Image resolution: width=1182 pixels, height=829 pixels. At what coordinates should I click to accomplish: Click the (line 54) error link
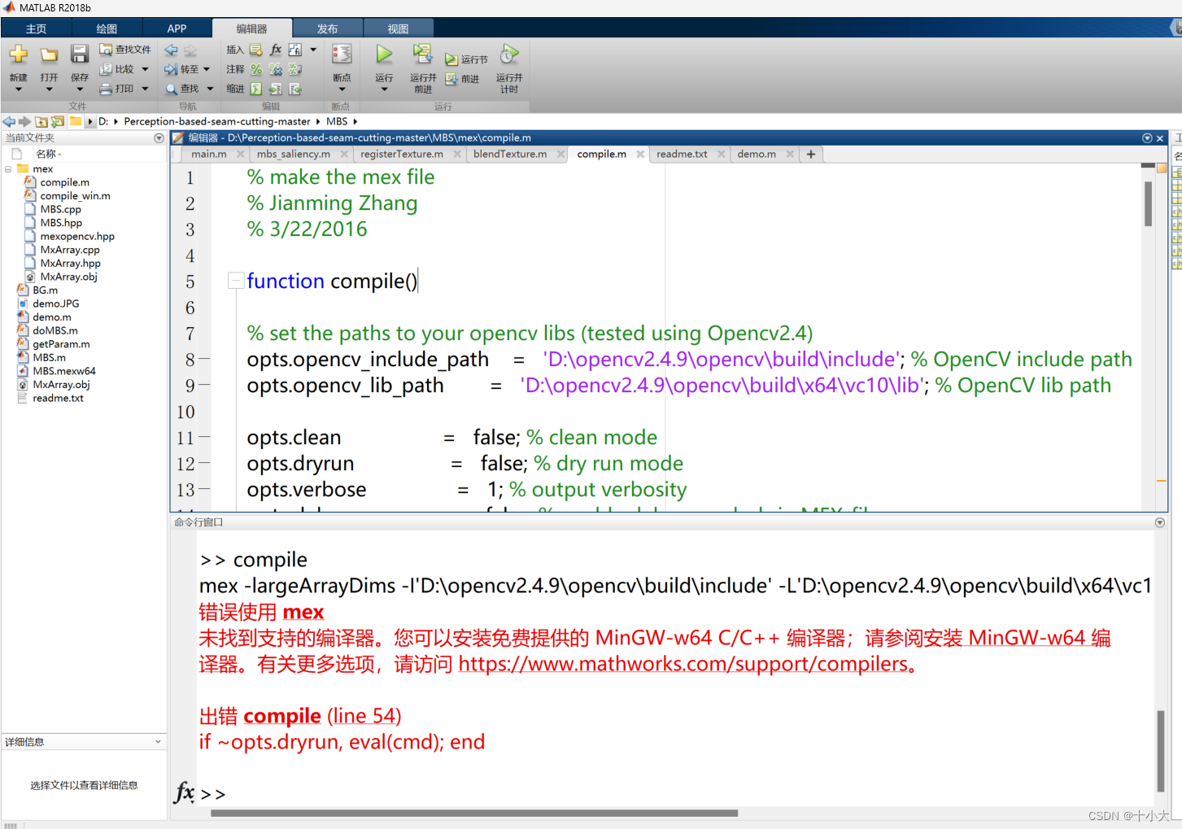(x=364, y=716)
